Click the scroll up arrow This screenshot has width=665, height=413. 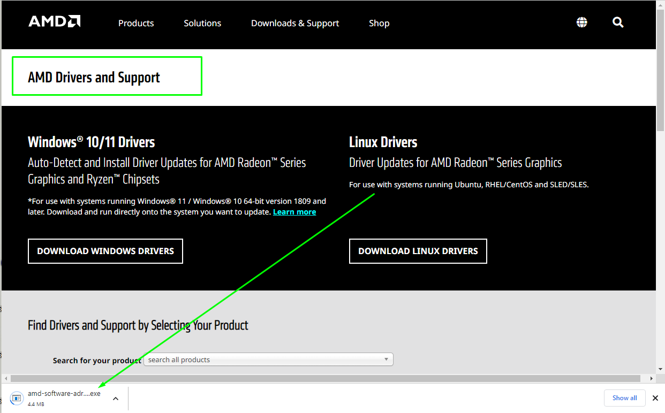(661, 4)
